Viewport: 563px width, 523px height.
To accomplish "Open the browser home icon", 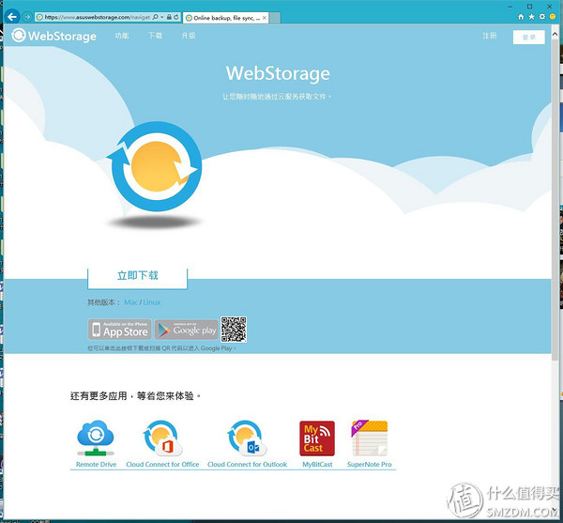I will tap(521, 17).
